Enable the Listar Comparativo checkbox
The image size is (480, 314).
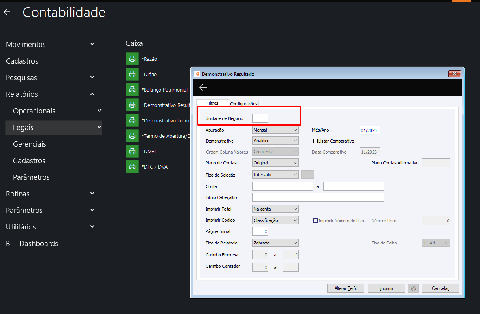(x=315, y=141)
